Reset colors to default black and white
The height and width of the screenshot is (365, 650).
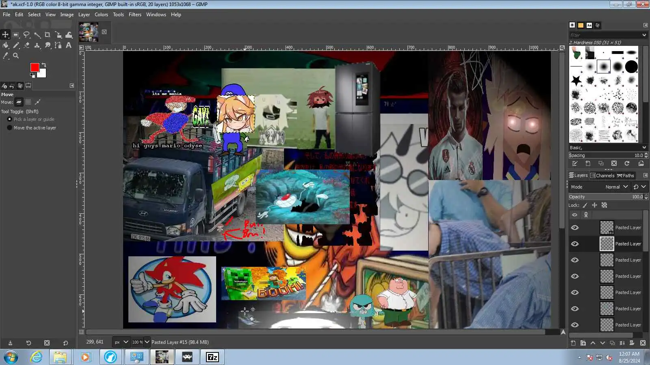pyautogui.click(x=32, y=75)
